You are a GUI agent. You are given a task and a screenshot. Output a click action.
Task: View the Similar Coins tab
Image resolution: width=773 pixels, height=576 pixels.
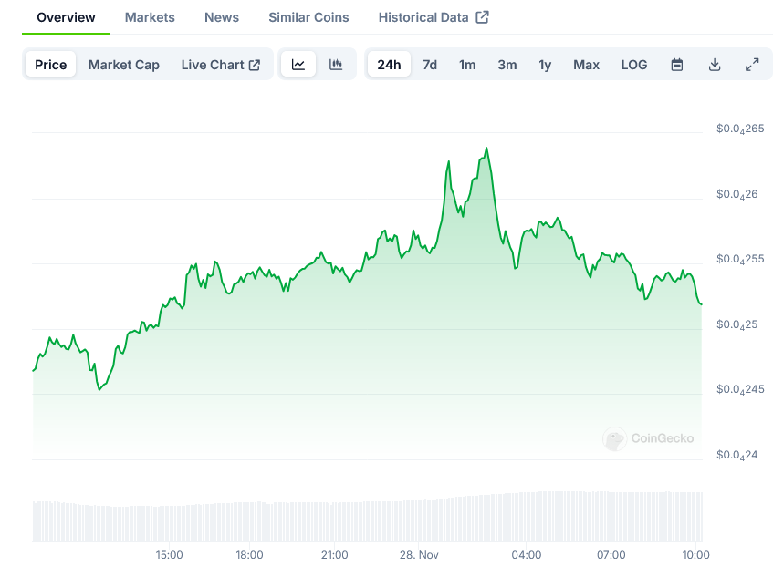tap(308, 17)
